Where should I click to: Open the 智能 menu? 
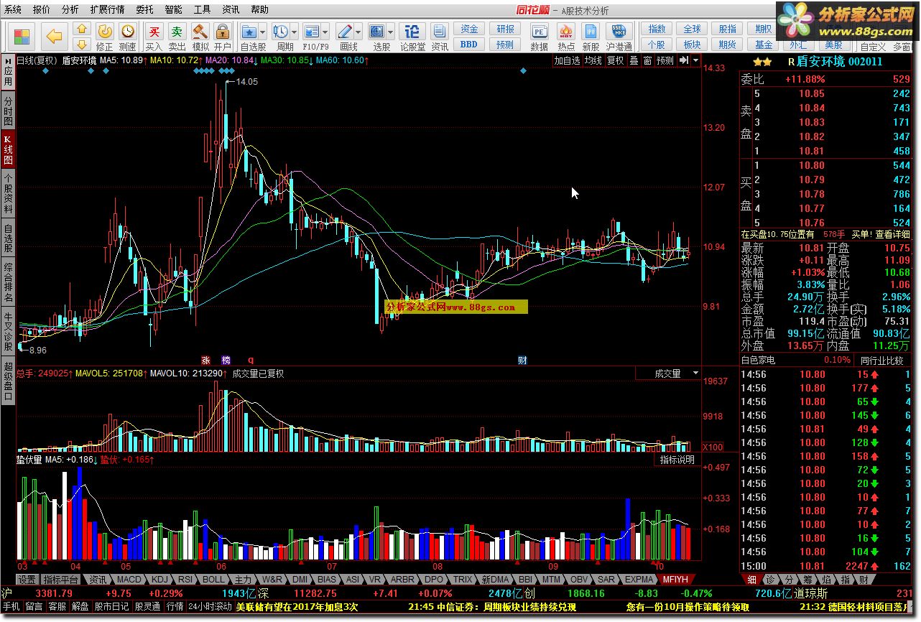(x=173, y=9)
